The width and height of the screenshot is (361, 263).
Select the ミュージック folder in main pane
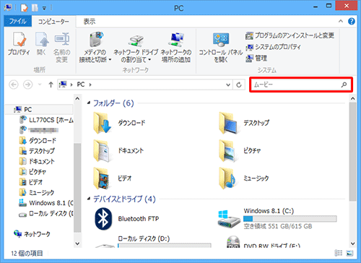[x=244, y=178]
